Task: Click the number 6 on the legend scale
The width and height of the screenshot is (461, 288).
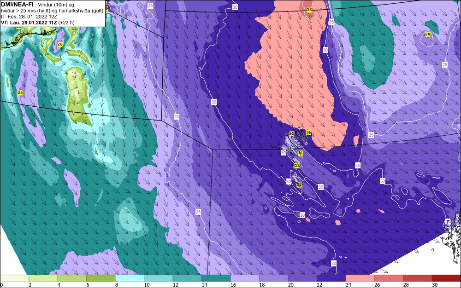Action: [x=88, y=285]
